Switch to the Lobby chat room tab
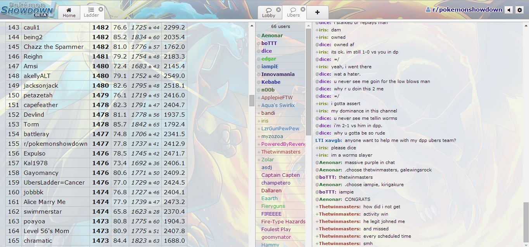The height and width of the screenshot is (247, 529). (268, 12)
